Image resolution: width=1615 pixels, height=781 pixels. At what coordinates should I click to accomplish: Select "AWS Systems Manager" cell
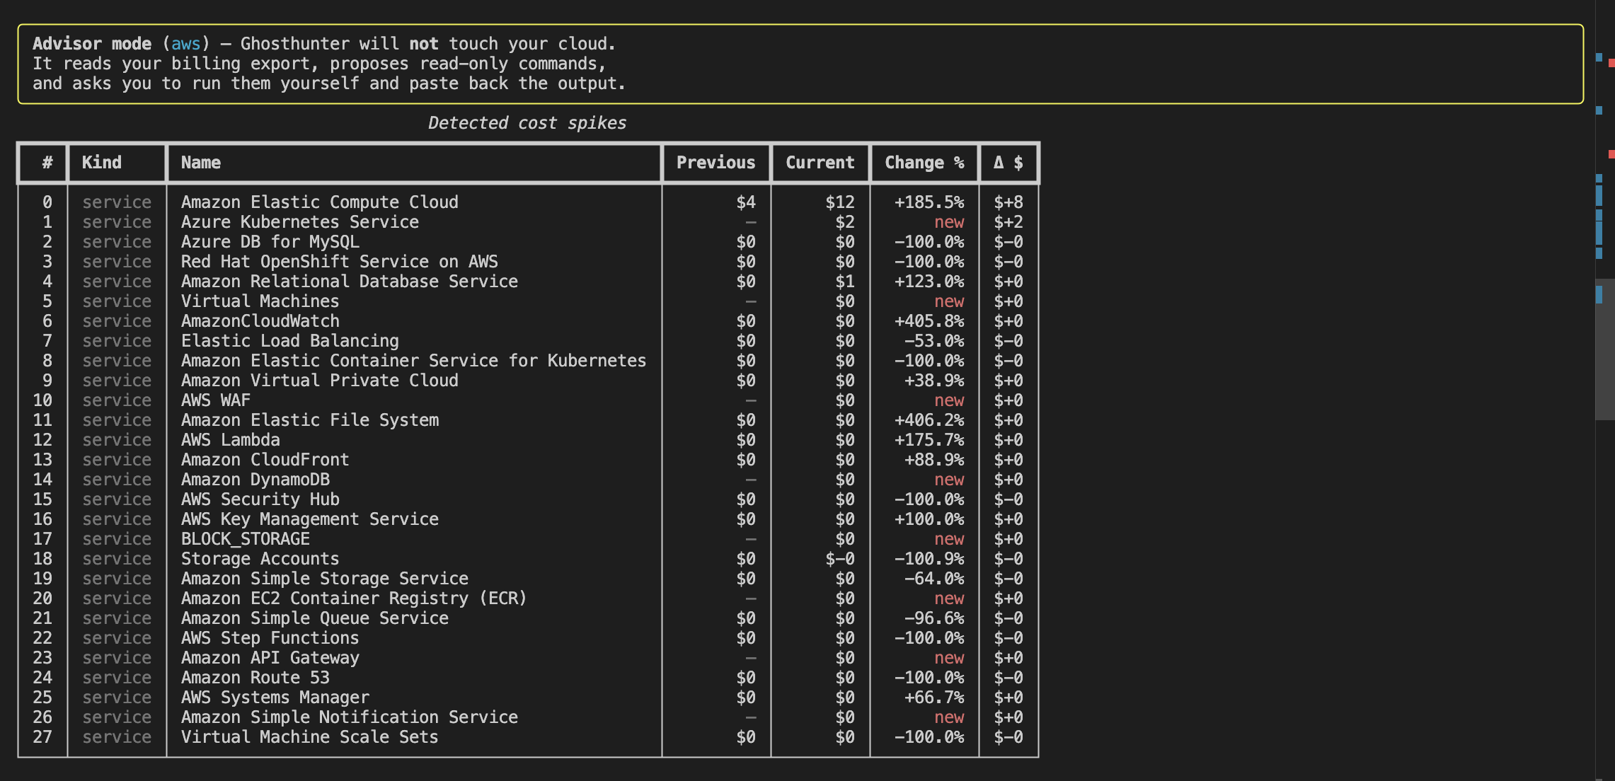(275, 698)
